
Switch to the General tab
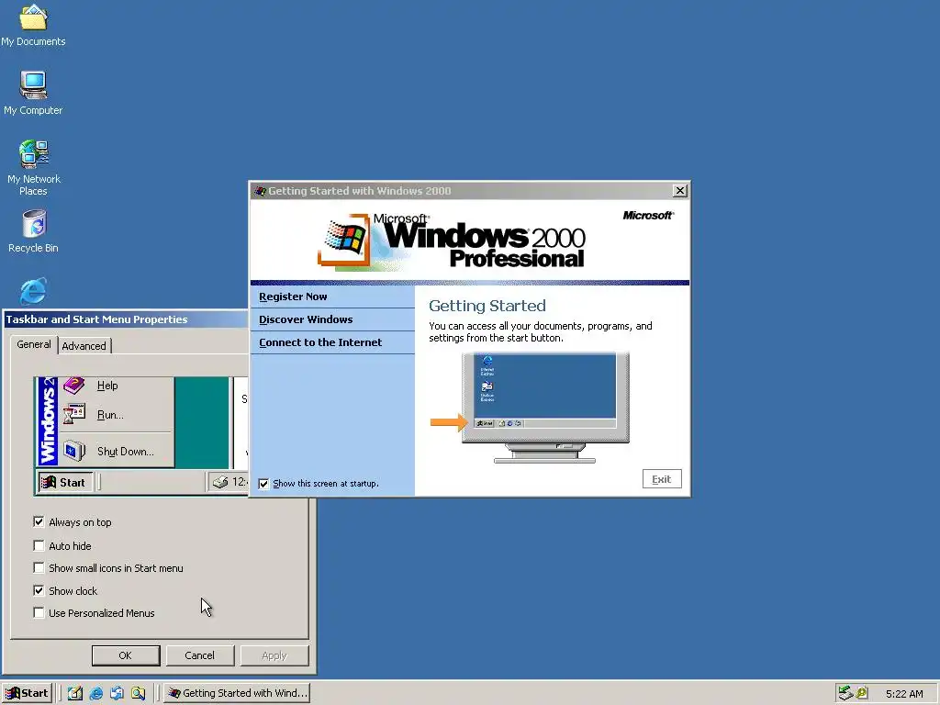34,344
